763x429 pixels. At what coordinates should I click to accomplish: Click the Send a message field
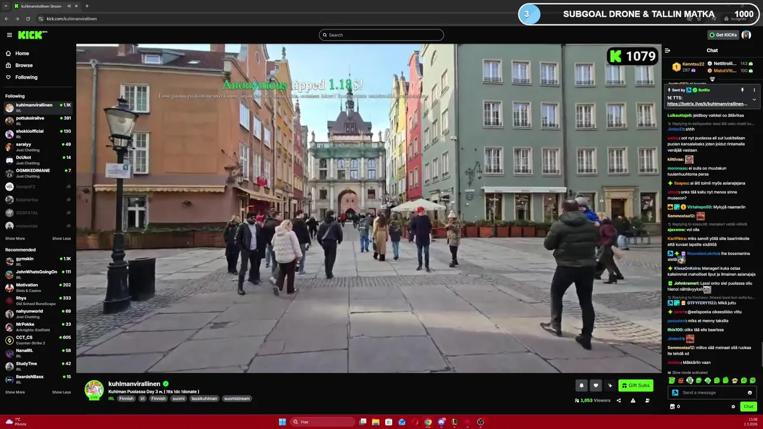pos(712,393)
